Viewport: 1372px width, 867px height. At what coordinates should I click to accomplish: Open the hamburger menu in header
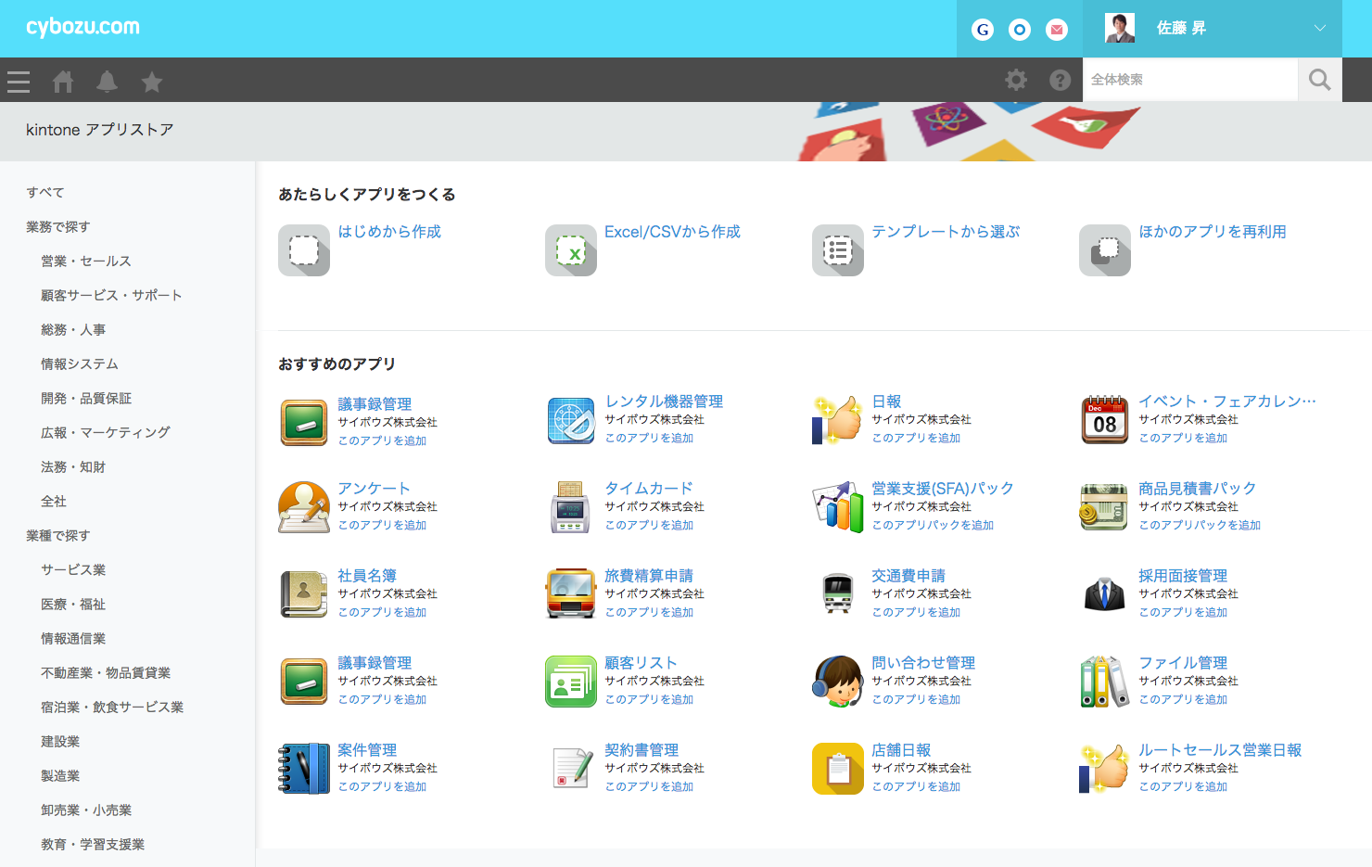click(x=19, y=82)
